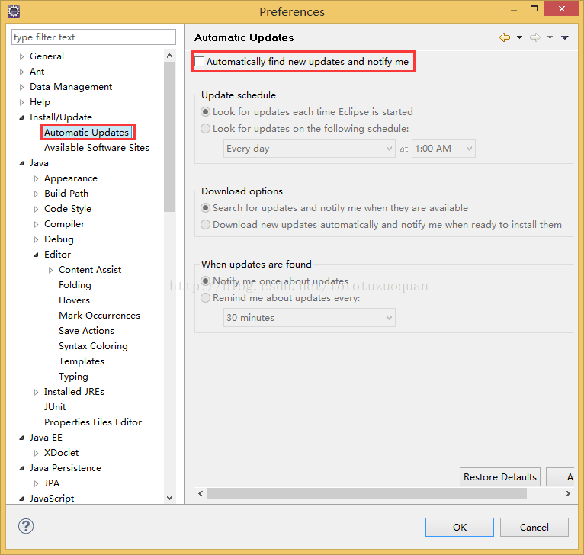The width and height of the screenshot is (584, 555).
Task: Expand the Appearance node under Java
Action: tap(36, 179)
